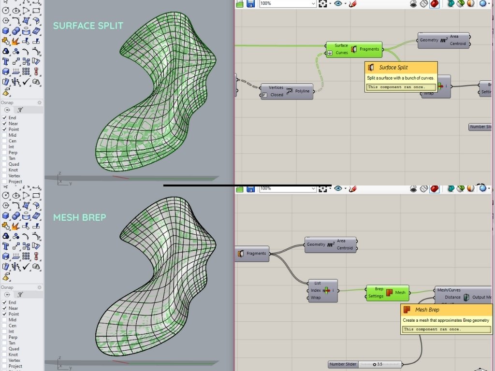Click the sketch pen icon in the upper Grasshopper toolbar
Viewport: 495px width, 371px height.
352,4
